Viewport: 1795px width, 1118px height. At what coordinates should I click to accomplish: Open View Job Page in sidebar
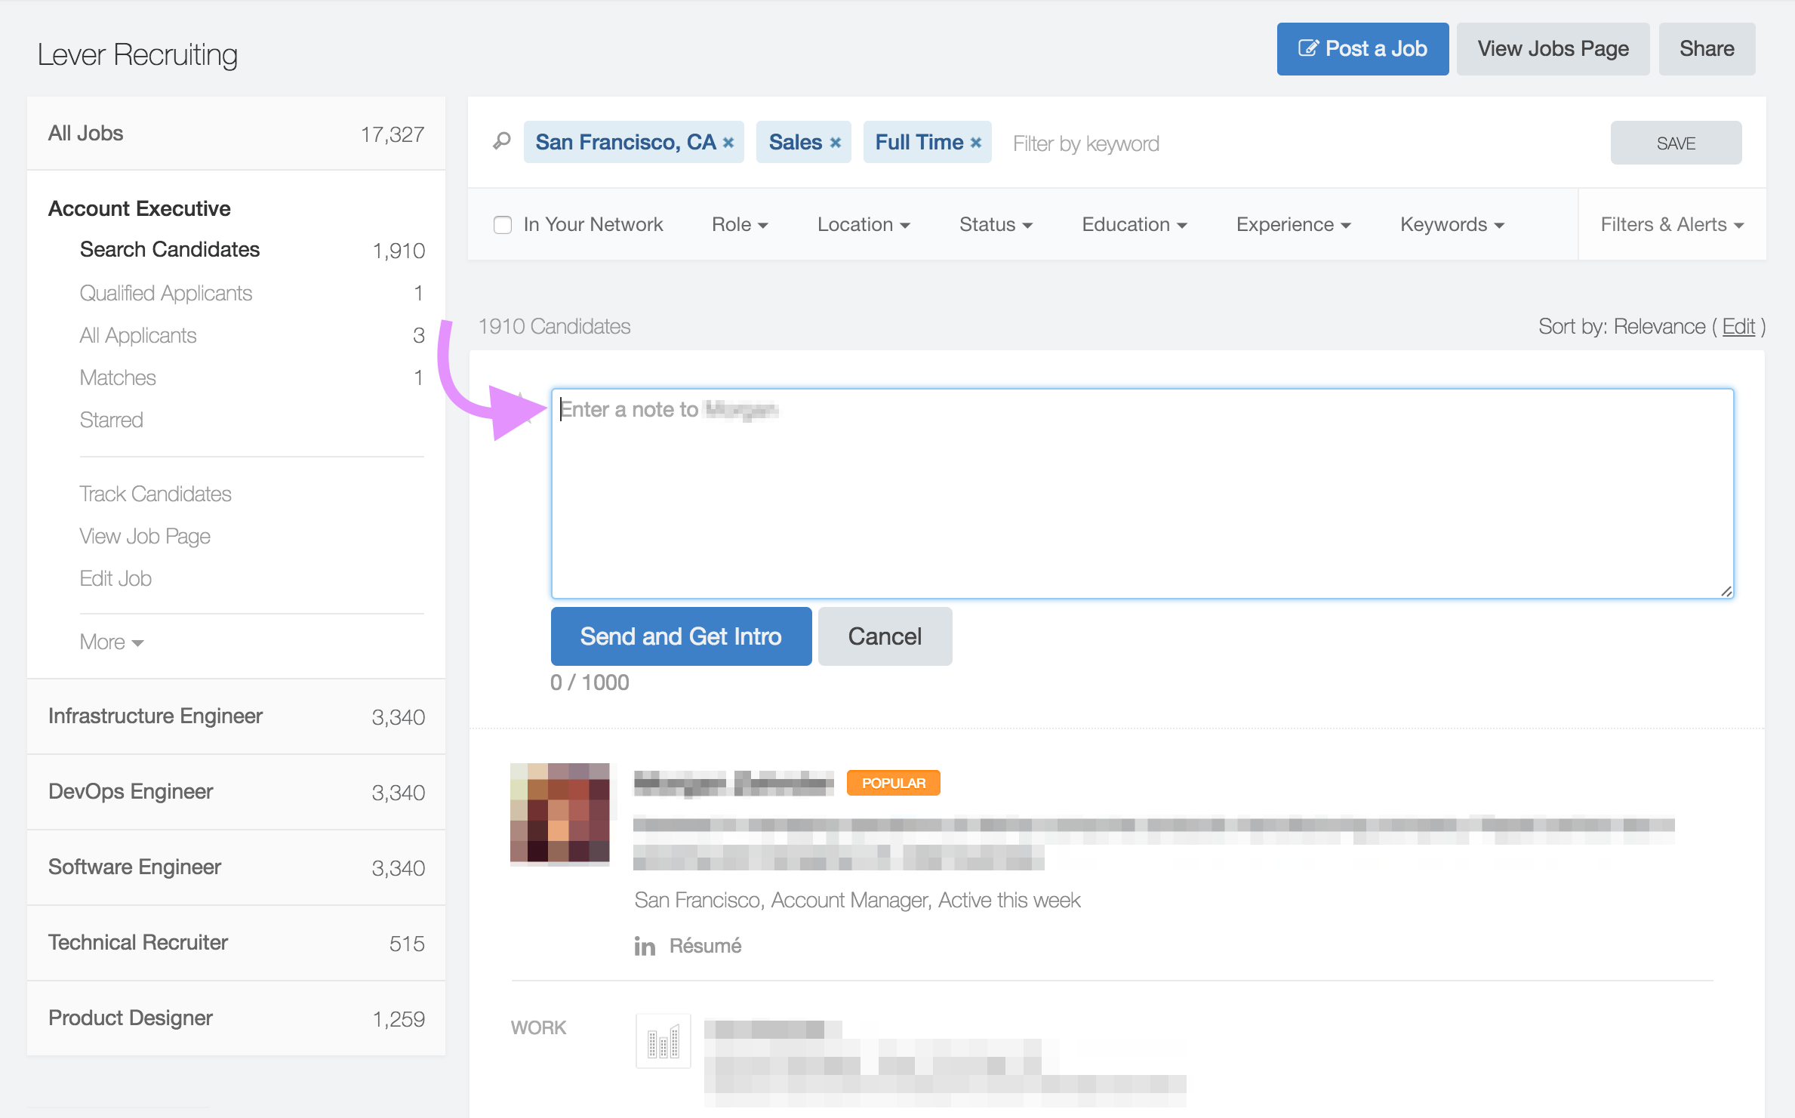tap(145, 536)
